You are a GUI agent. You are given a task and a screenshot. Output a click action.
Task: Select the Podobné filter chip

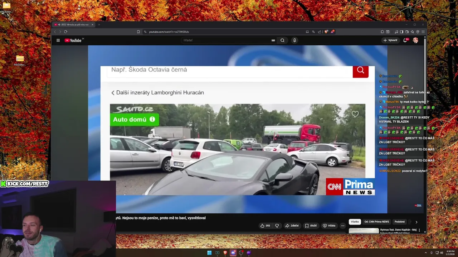click(400, 222)
